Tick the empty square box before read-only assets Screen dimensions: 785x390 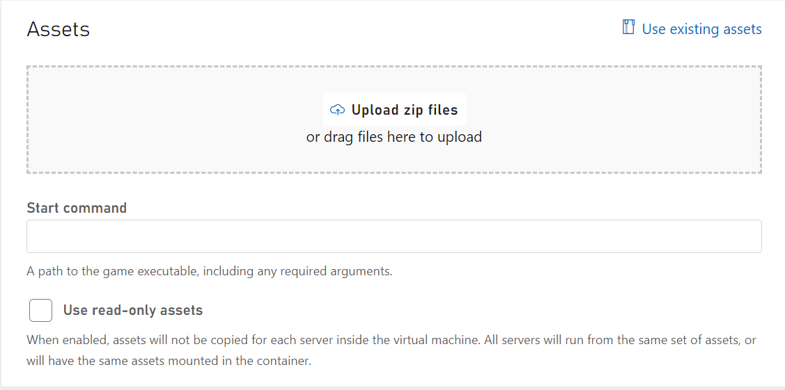click(40, 311)
